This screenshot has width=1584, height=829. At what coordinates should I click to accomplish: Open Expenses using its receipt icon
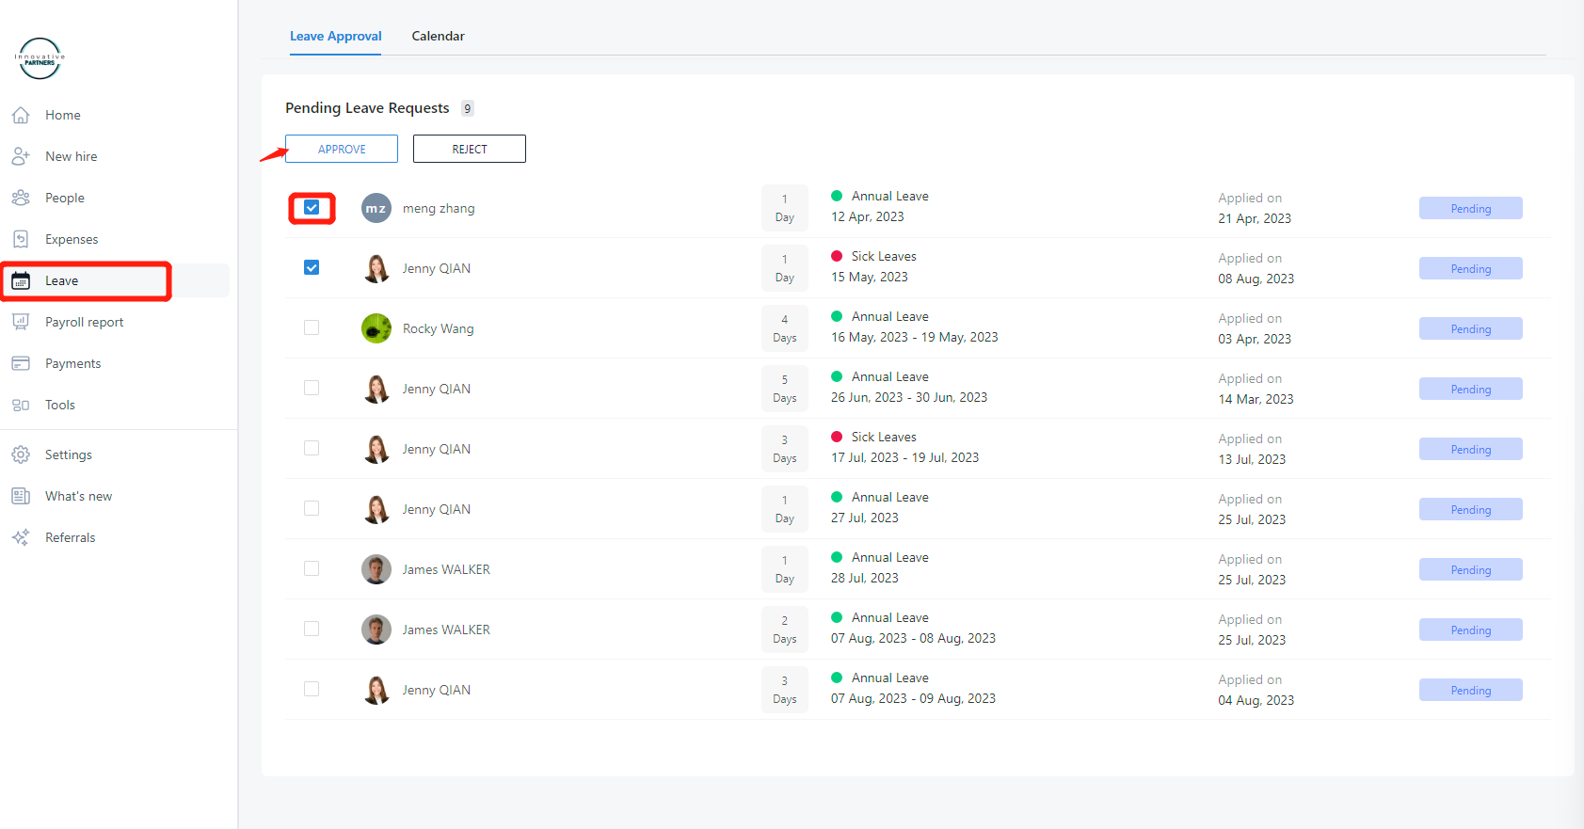pyautogui.click(x=21, y=239)
